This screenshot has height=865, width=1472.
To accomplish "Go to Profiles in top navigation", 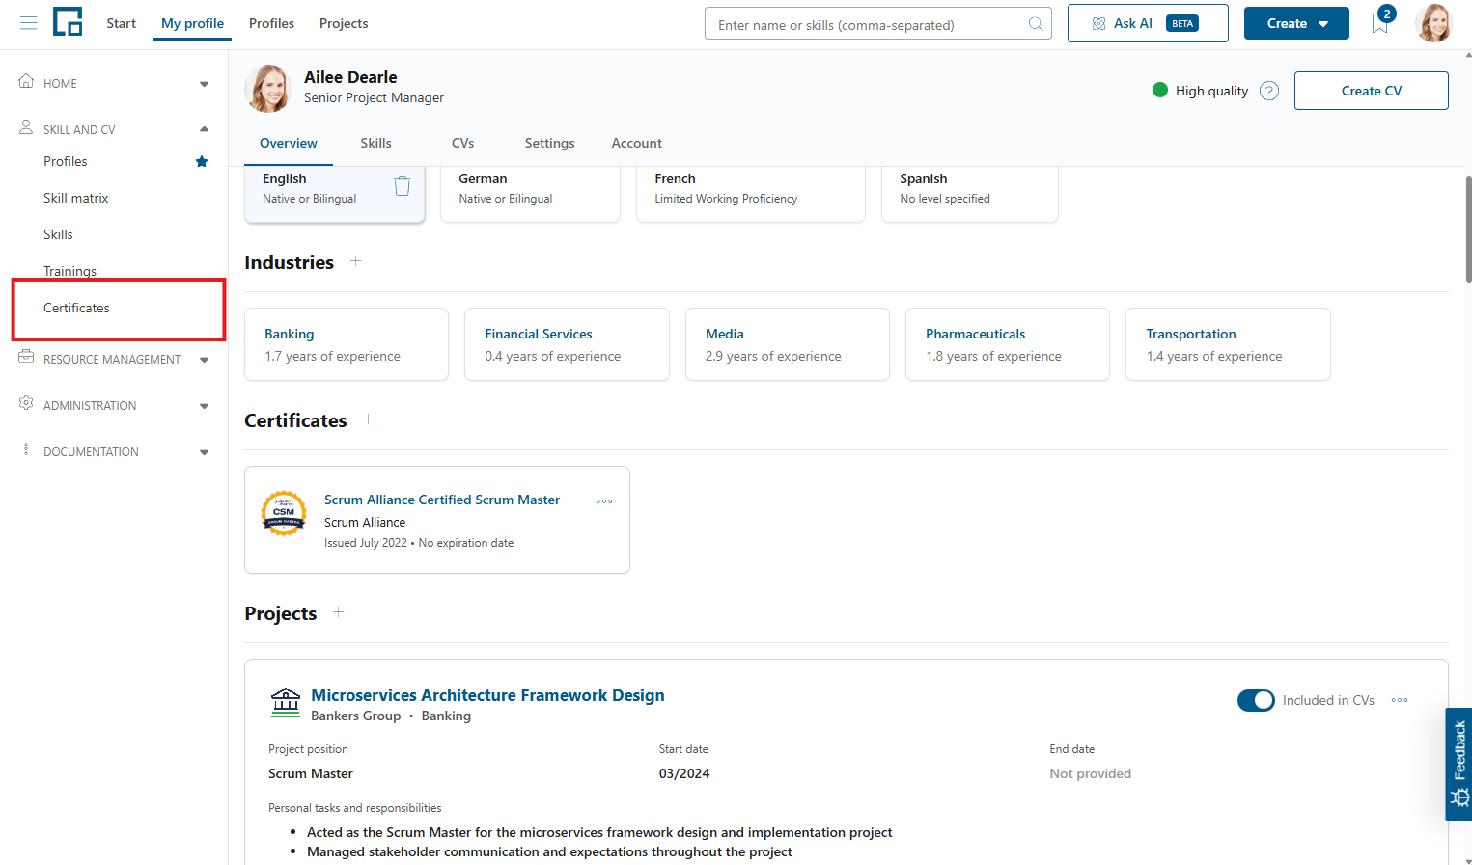I will point(271,23).
